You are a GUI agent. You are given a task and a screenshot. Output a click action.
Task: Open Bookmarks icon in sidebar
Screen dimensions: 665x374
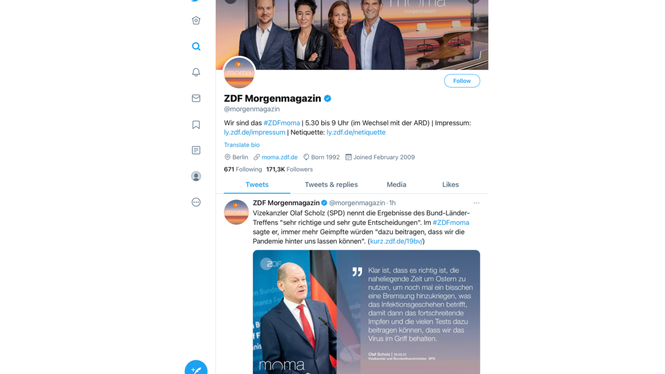click(196, 125)
